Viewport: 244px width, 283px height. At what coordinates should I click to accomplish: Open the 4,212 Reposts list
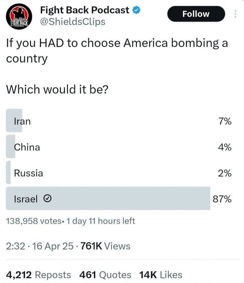(38, 275)
